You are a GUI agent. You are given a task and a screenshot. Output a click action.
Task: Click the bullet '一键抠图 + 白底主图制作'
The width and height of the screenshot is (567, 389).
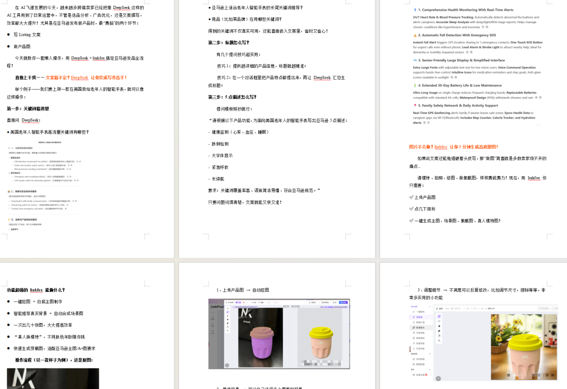click(38, 301)
